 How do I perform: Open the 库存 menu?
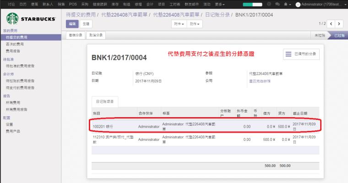tap(115, 4)
